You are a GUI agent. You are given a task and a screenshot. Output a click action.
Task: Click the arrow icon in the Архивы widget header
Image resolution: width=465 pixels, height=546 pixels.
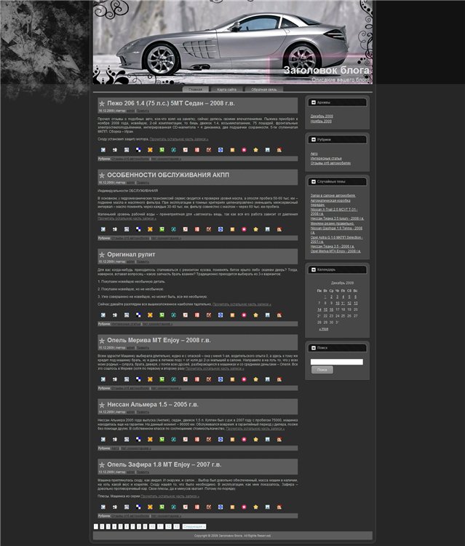[313, 103]
